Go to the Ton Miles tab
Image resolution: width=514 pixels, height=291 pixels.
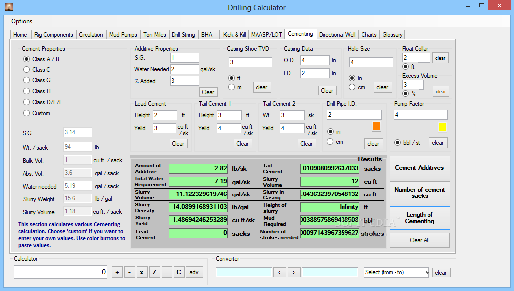155,35
